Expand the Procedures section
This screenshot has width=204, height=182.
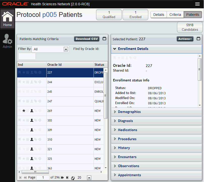[x=156, y=139]
